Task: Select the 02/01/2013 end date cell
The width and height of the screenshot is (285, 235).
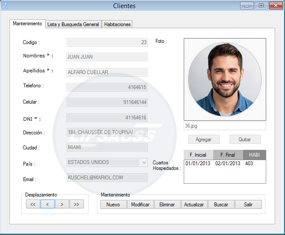Action: [228, 164]
